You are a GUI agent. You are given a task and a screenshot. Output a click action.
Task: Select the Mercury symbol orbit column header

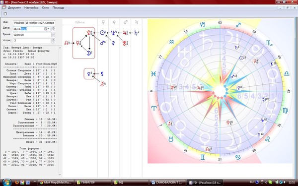pos(103,22)
